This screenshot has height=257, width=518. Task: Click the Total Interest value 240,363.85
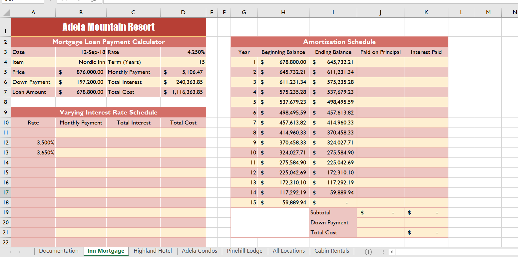(183, 82)
